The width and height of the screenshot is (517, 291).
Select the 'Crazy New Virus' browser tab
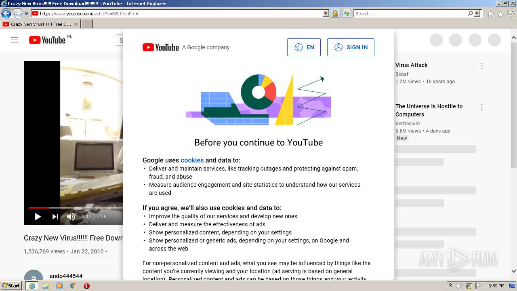click(40, 24)
